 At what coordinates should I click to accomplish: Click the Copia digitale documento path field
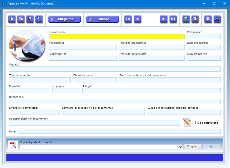tap(98, 147)
